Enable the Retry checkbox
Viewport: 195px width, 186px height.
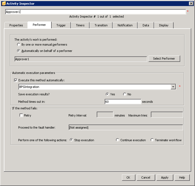click(21, 115)
